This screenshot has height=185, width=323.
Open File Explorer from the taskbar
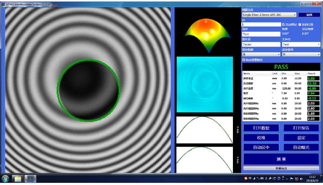point(18,179)
